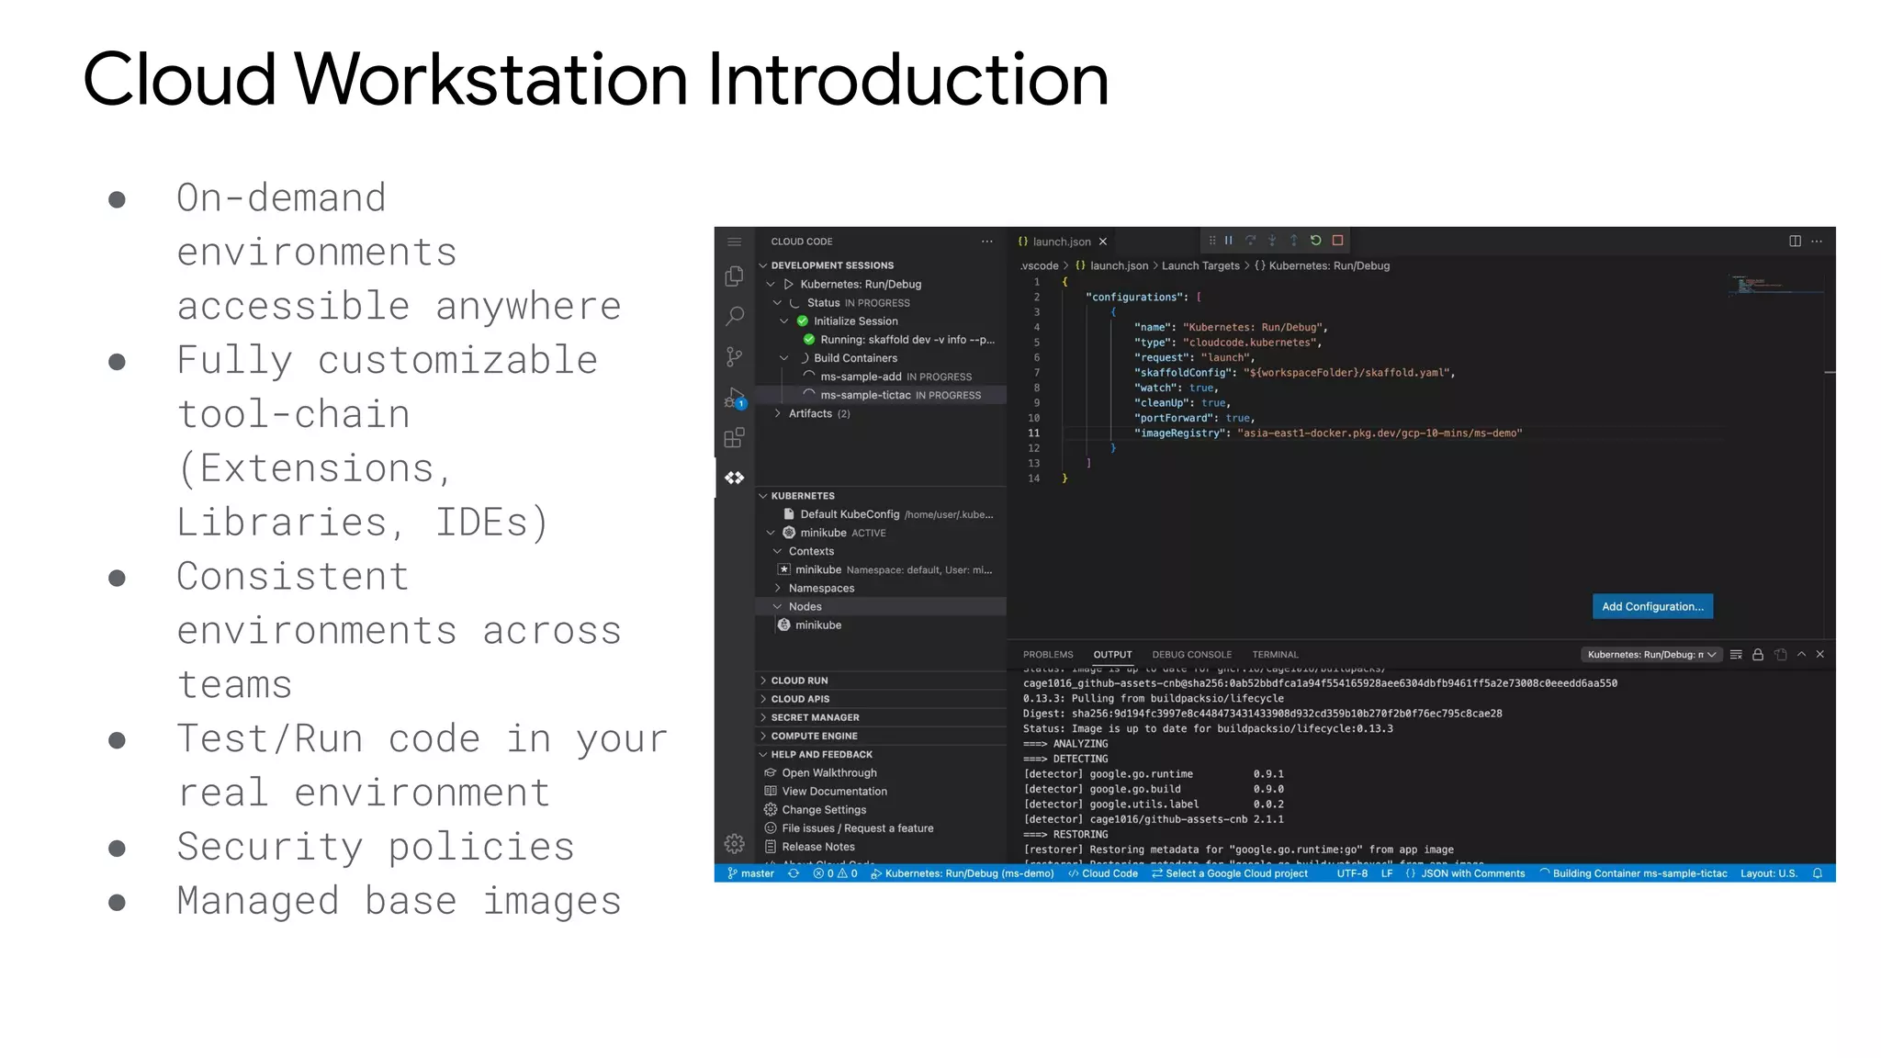The width and height of the screenshot is (1881, 1058).
Task: Collapse the minikube active cluster
Action: (771, 533)
